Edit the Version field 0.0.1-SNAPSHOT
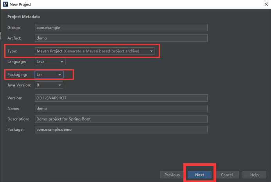271x182 pixels. tap(121, 98)
